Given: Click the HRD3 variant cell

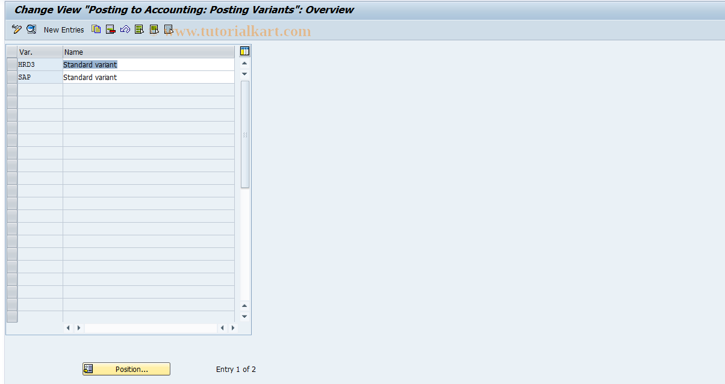Looking at the screenshot, I should click(40, 64).
